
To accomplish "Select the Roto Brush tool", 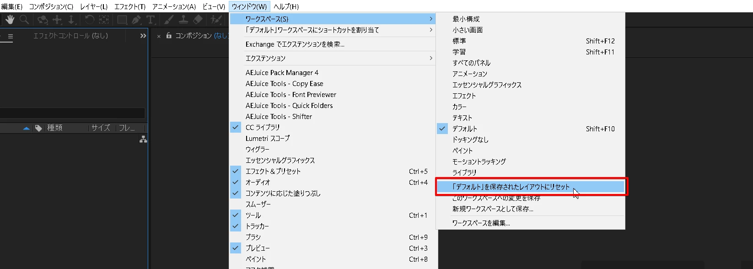I will pos(216,20).
